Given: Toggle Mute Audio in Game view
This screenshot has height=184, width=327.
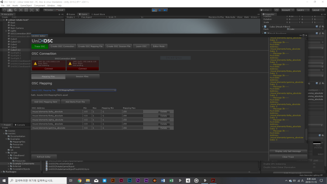Looking at the screenshot, I should coord(230,17).
